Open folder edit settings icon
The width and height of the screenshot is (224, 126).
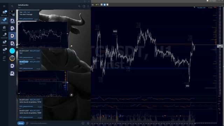click(4, 58)
